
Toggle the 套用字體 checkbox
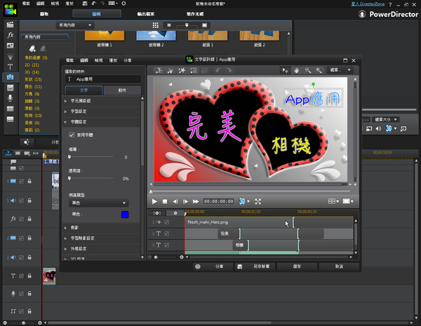[72, 134]
